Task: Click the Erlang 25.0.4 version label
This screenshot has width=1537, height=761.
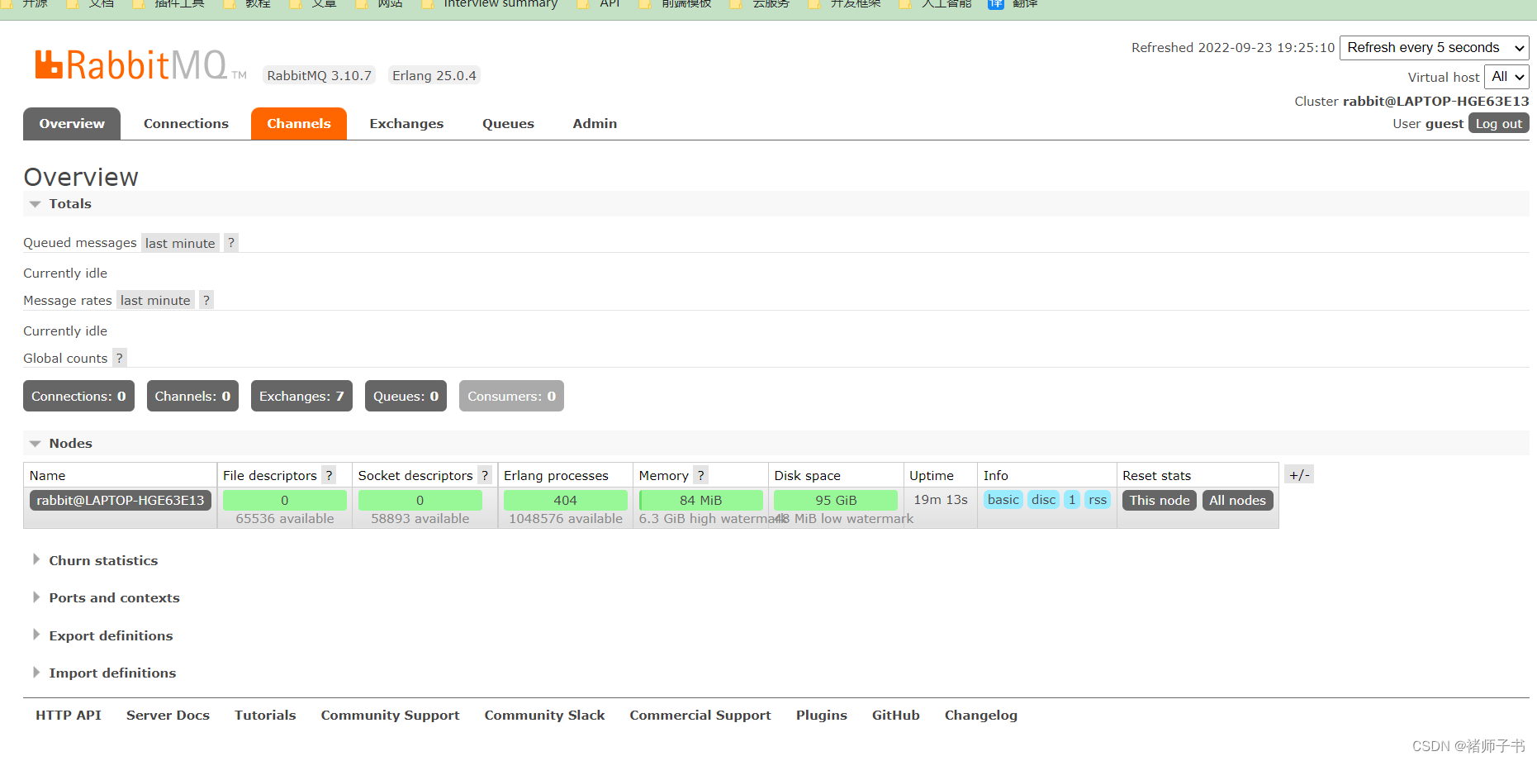Action: point(434,75)
